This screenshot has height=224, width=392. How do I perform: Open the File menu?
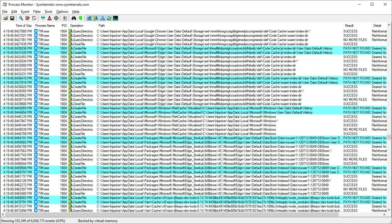point(5,12)
